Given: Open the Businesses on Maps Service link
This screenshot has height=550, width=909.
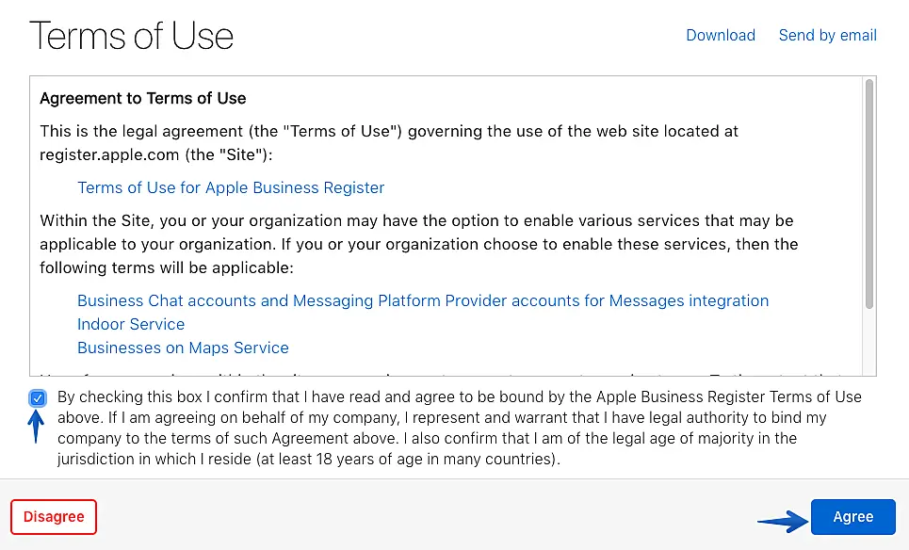Looking at the screenshot, I should coord(183,348).
